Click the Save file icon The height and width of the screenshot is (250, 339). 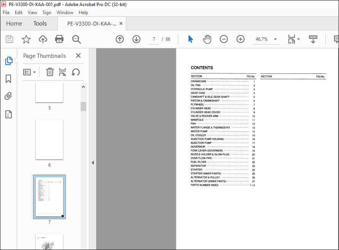[9, 39]
